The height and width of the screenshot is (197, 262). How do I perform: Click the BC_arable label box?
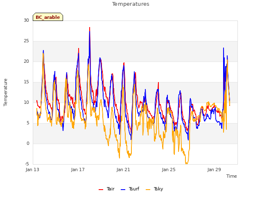coord(48,17)
